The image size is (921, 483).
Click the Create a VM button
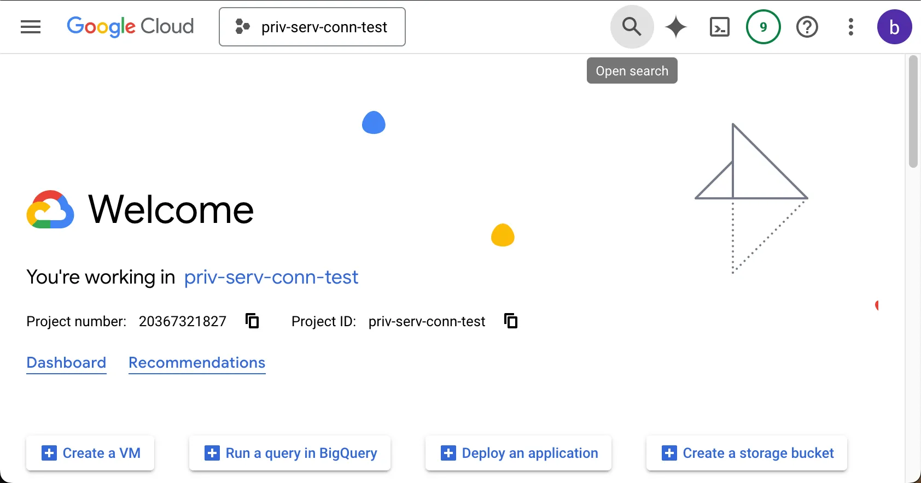coord(90,453)
